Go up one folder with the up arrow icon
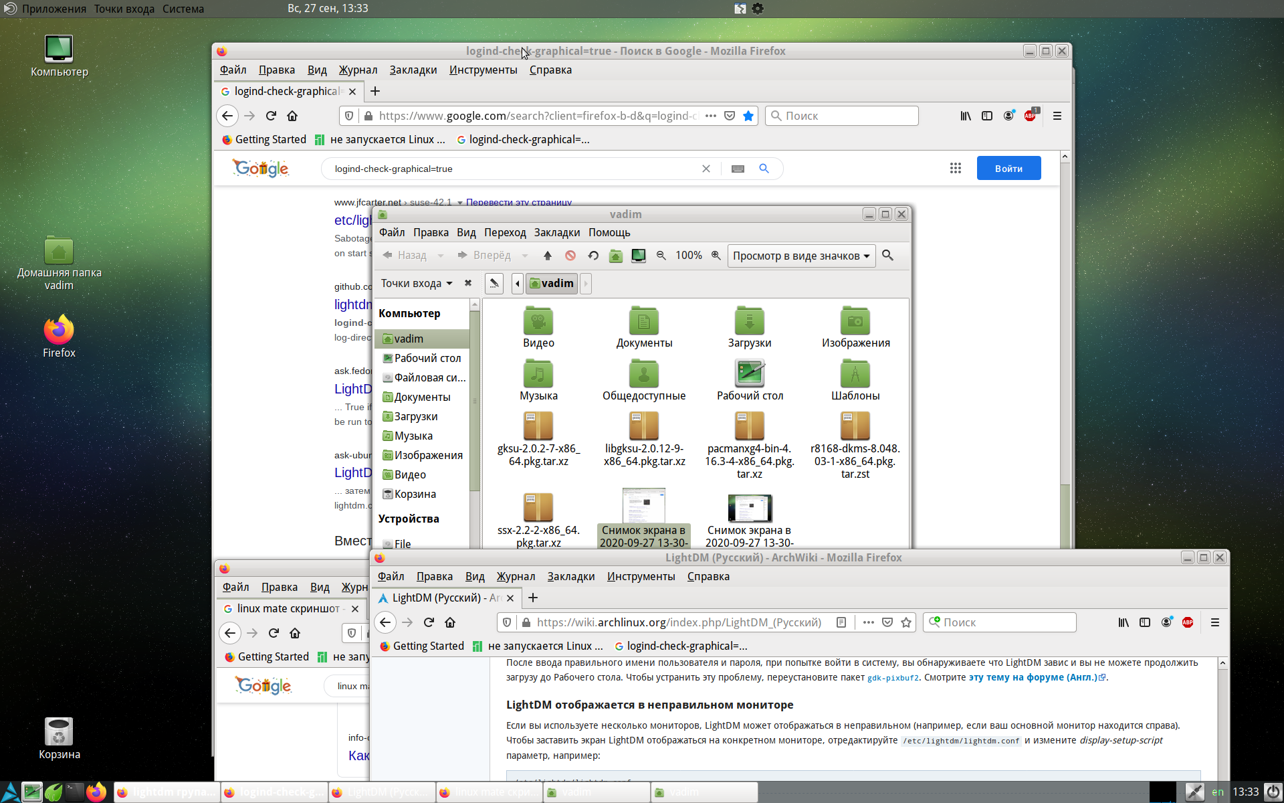This screenshot has width=1284, height=803. coord(548,256)
